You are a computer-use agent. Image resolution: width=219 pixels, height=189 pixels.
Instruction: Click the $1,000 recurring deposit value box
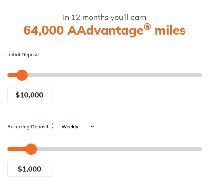coord(29,169)
